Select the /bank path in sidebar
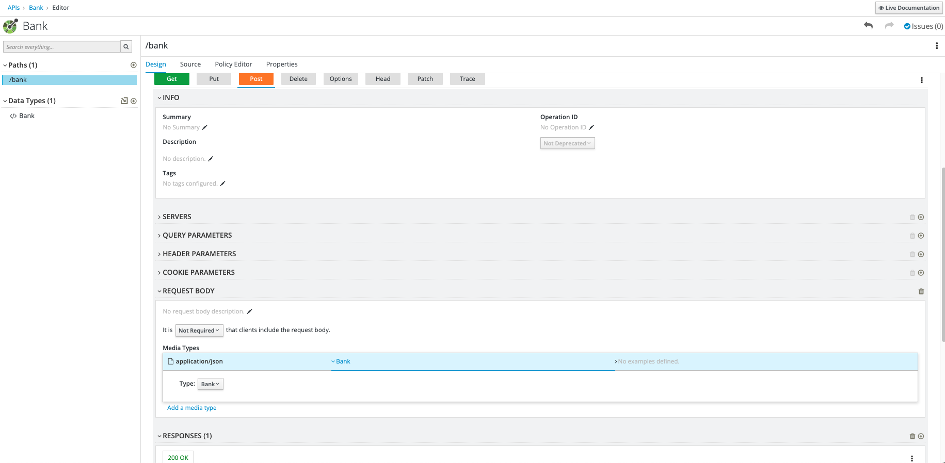Screen dimensions: 945x463 [69, 80]
